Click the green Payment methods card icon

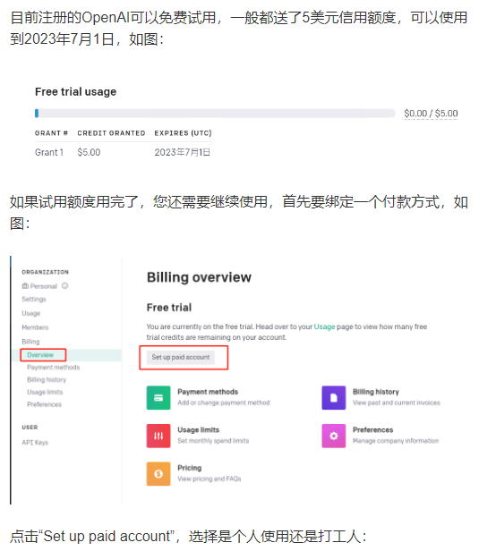tap(158, 397)
